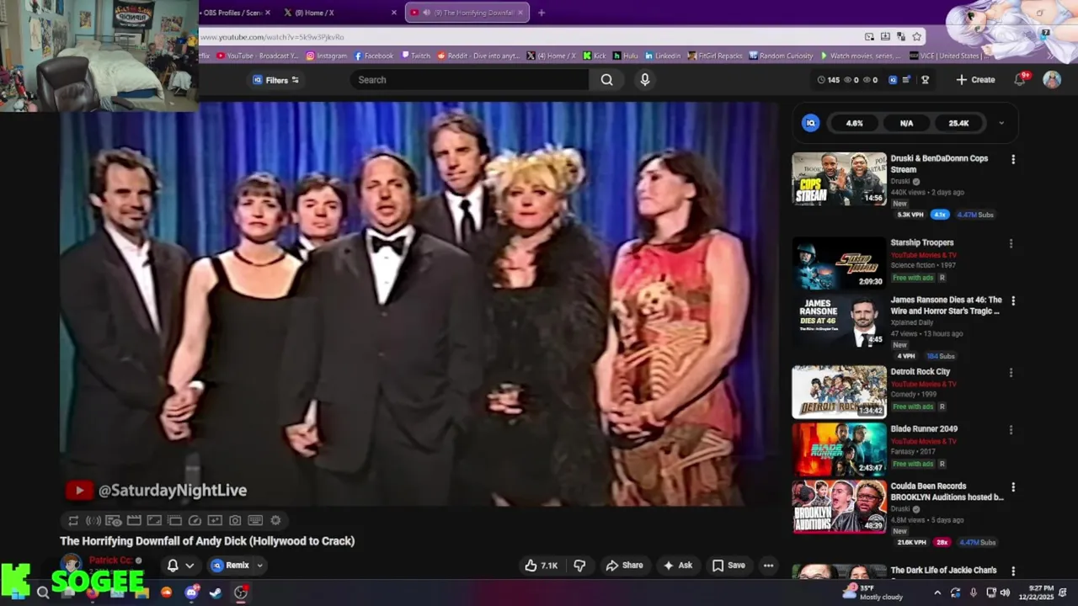
Task: Click the Ask button
Action: point(678,566)
